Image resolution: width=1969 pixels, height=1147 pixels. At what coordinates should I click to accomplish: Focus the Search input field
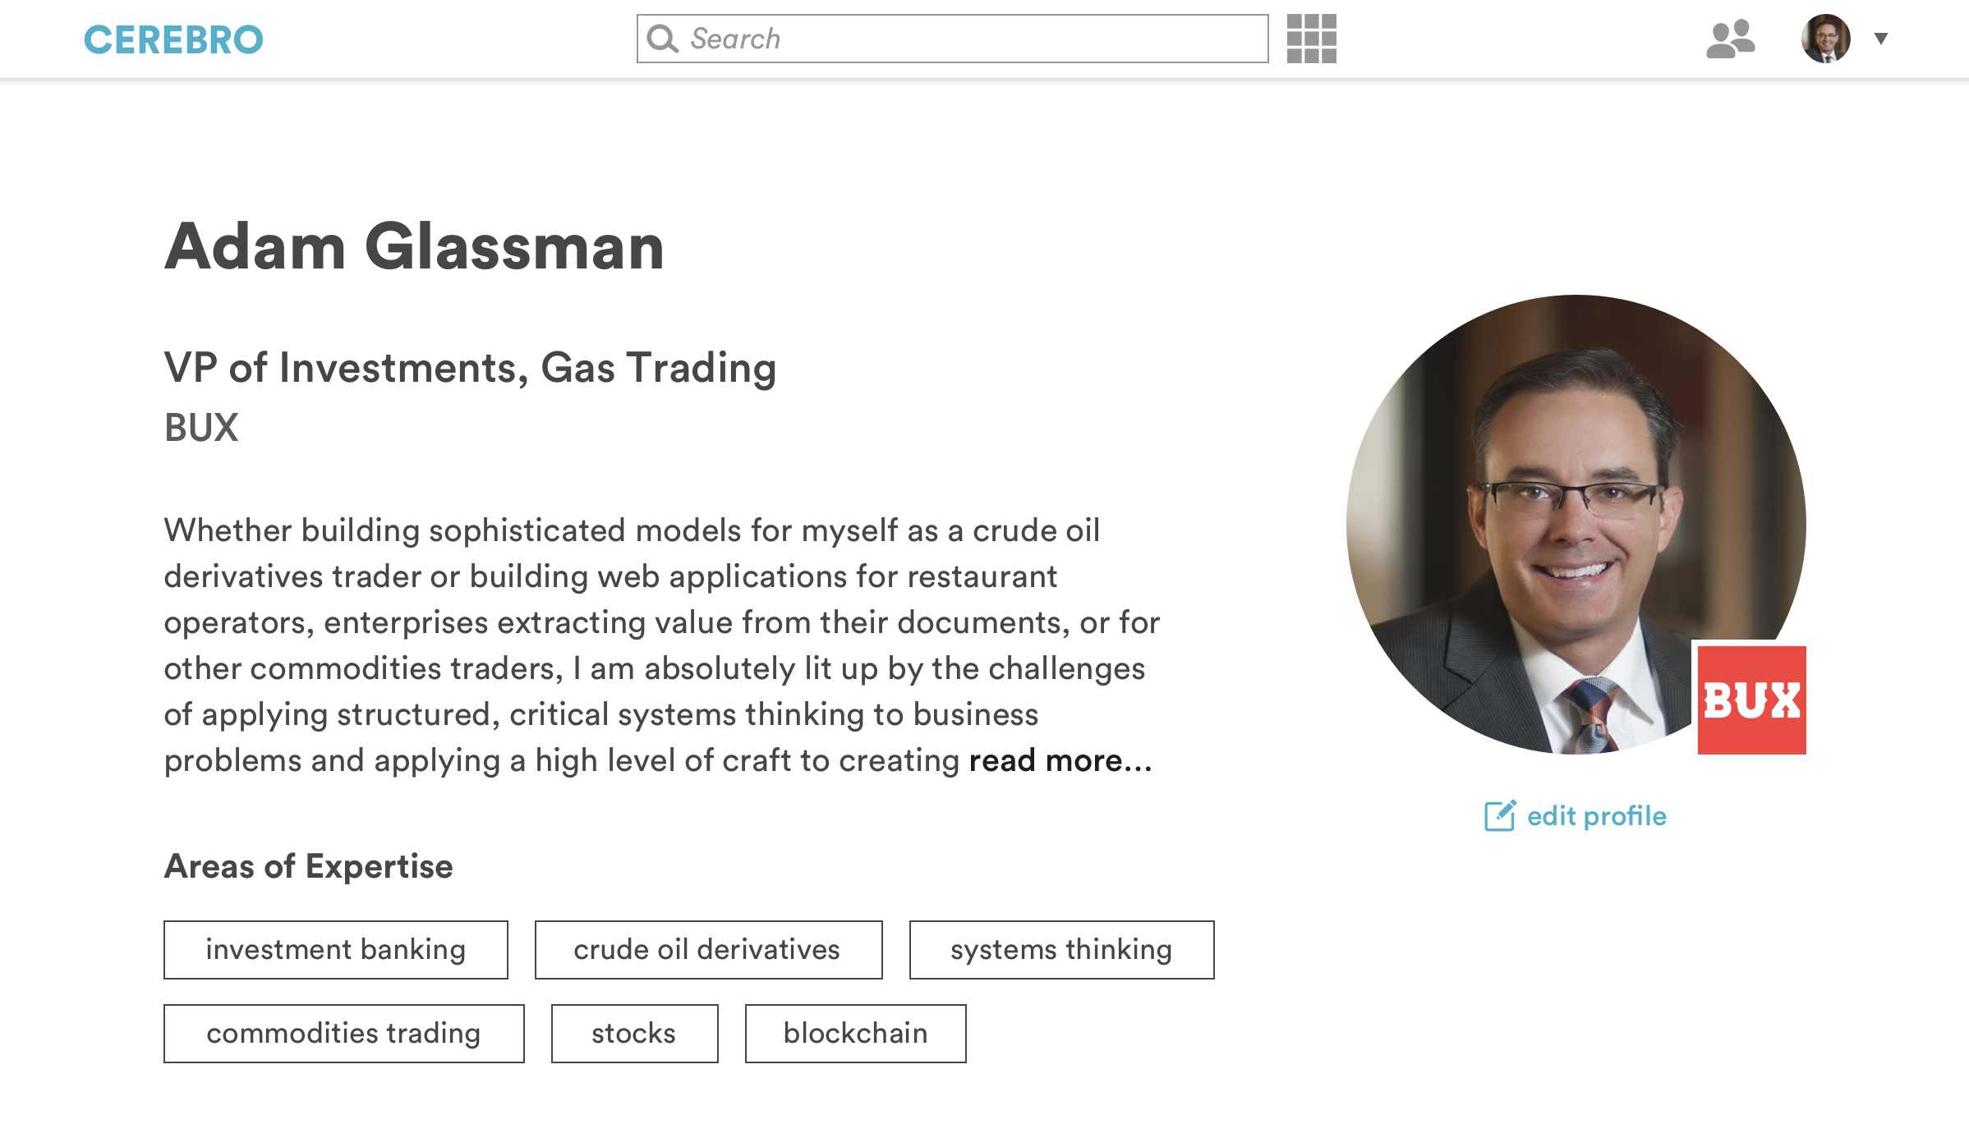969,39
